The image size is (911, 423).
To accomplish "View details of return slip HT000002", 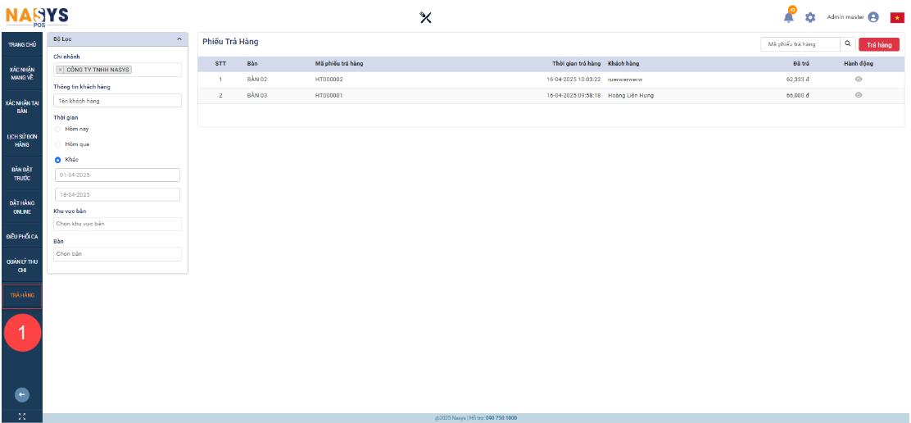I will point(859,80).
